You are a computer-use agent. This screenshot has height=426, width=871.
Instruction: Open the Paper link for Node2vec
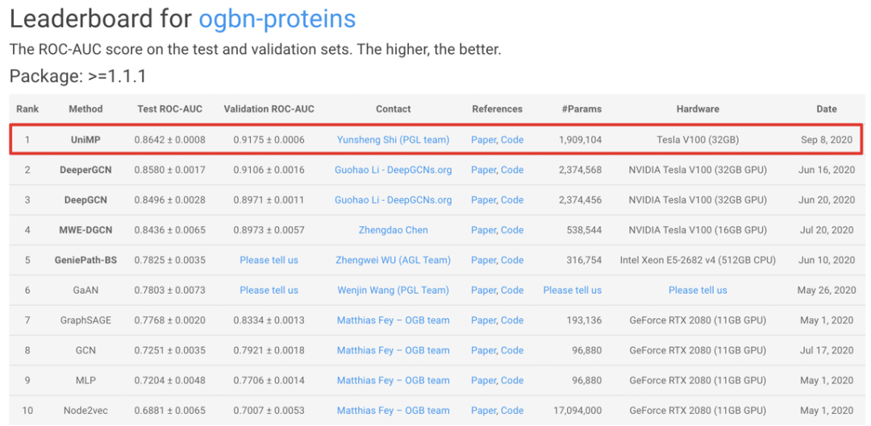point(483,411)
